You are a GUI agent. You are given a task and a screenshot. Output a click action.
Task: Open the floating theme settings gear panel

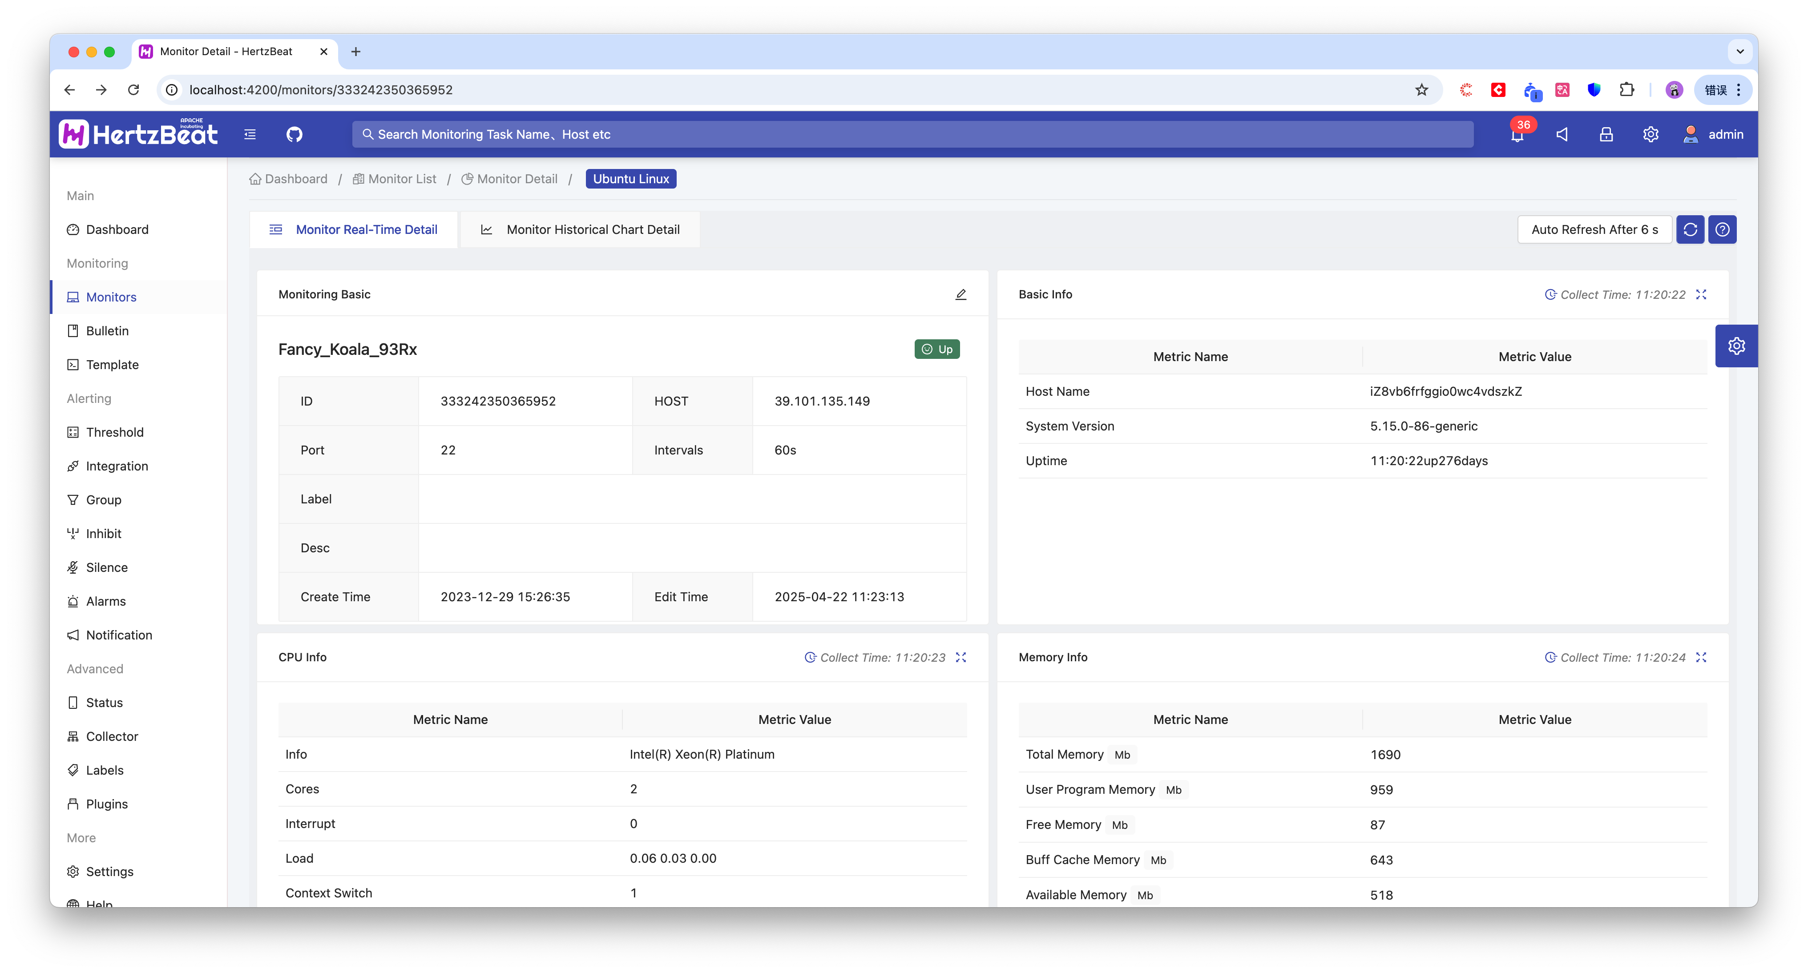pyautogui.click(x=1736, y=346)
